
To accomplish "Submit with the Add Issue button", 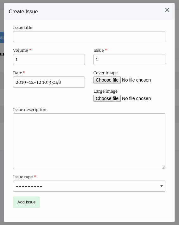I will pos(26,202).
